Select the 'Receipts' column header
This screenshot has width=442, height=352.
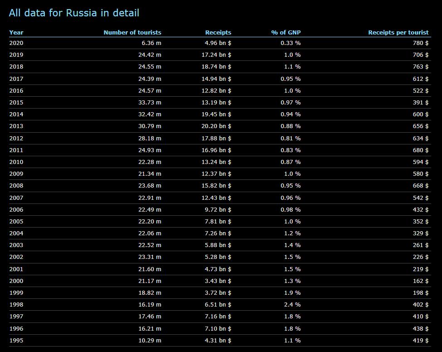tap(218, 32)
